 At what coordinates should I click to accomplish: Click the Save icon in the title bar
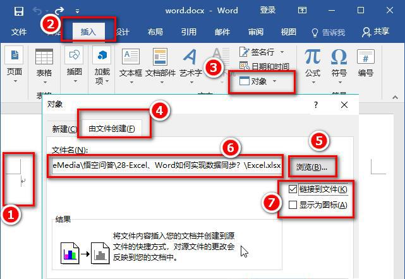18,11
